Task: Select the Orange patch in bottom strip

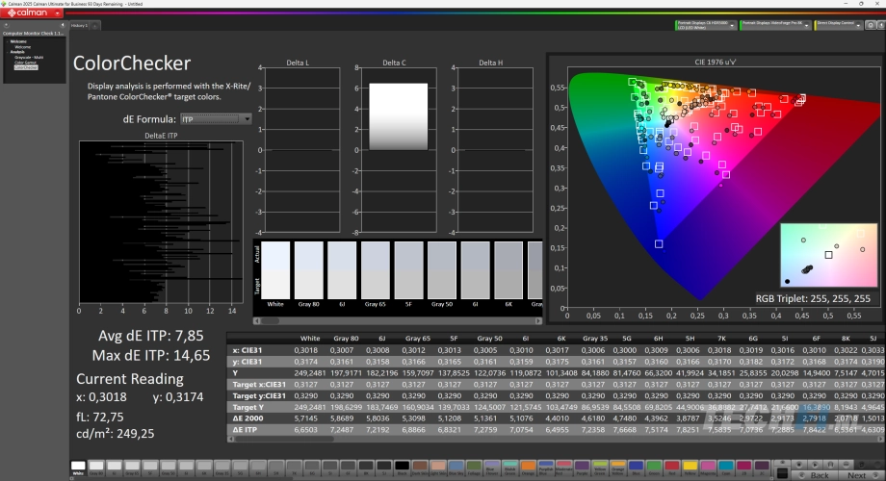Action: pyautogui.click(x=528, y=468)
